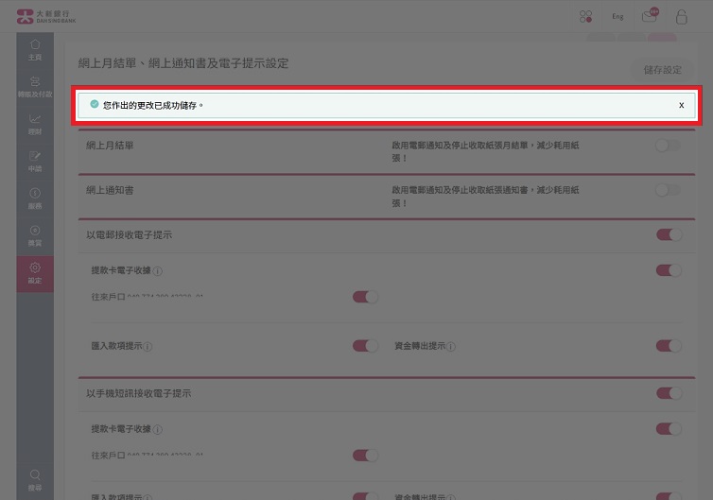Switch language to Eng

[x=617, y=16]
